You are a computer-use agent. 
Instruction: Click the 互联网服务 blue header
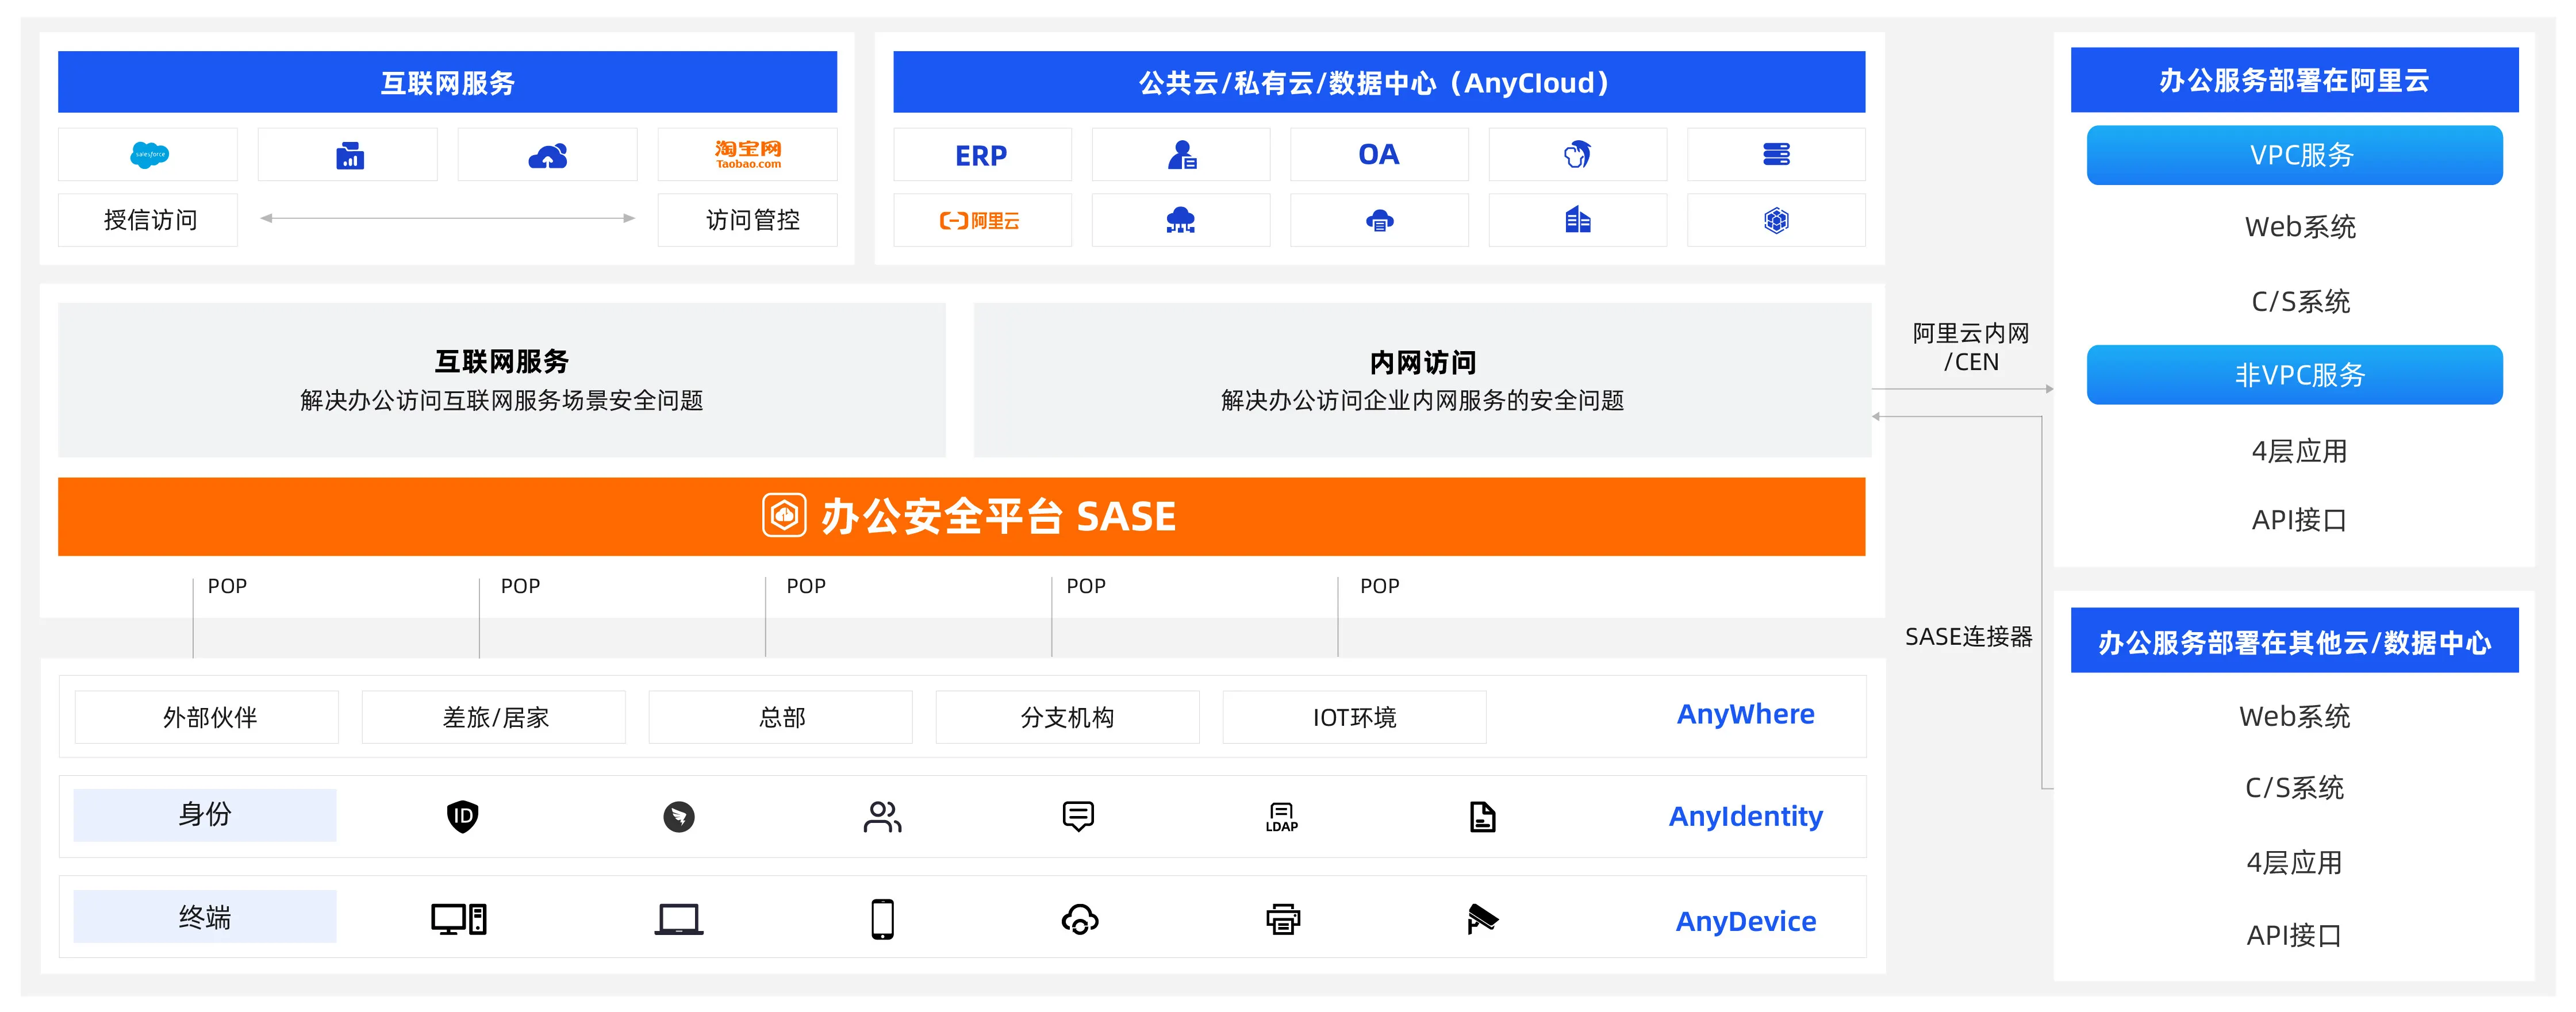447,82
